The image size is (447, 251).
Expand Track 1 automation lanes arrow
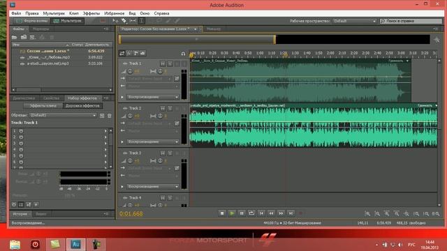click(122, 97)
